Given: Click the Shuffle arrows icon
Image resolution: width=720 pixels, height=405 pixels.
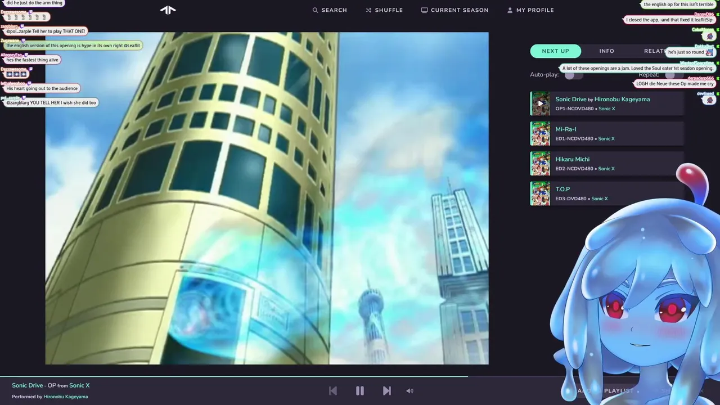Looking at the screenshot, I should click(368, 10).
